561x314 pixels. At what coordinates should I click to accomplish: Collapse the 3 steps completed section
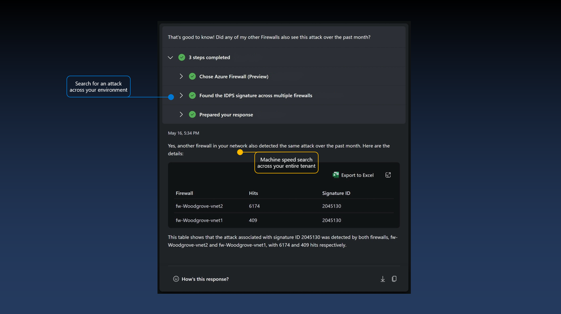pos(170,57)
